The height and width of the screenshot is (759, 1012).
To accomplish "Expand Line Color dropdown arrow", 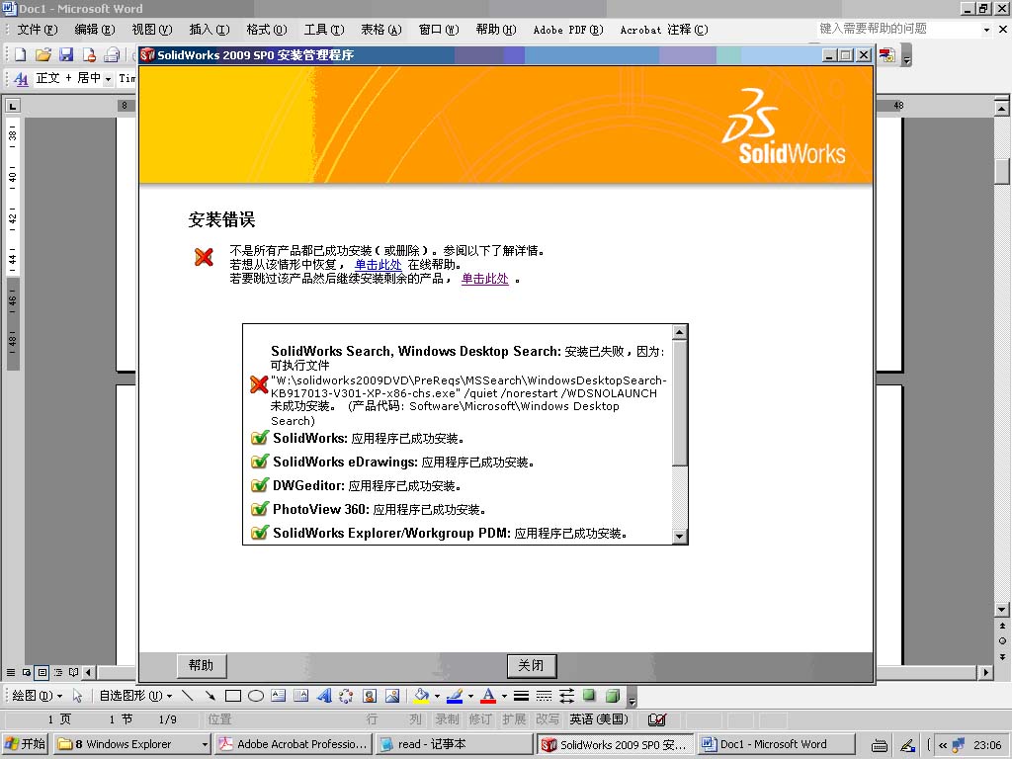I will 470,696.
